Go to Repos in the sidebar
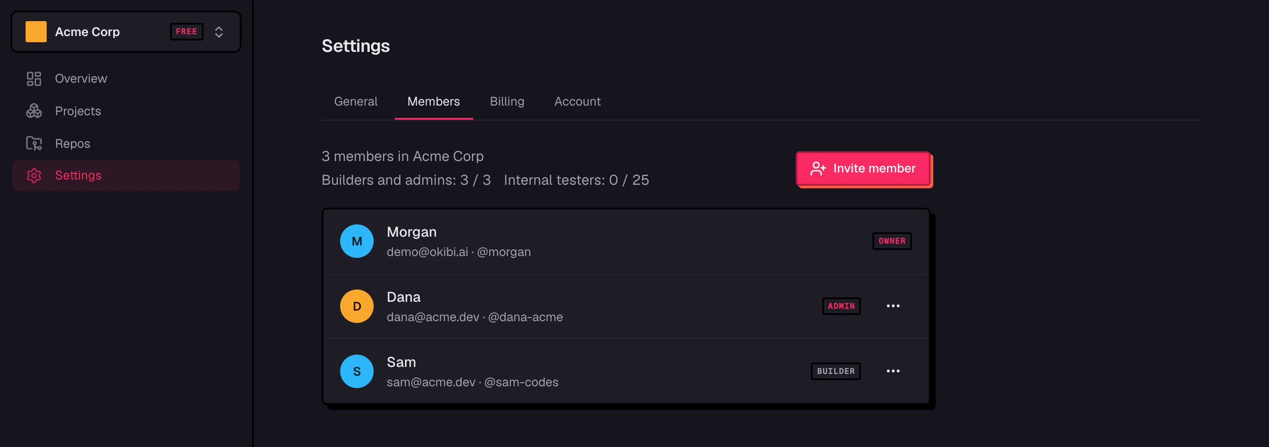 [x=126, y=143]
